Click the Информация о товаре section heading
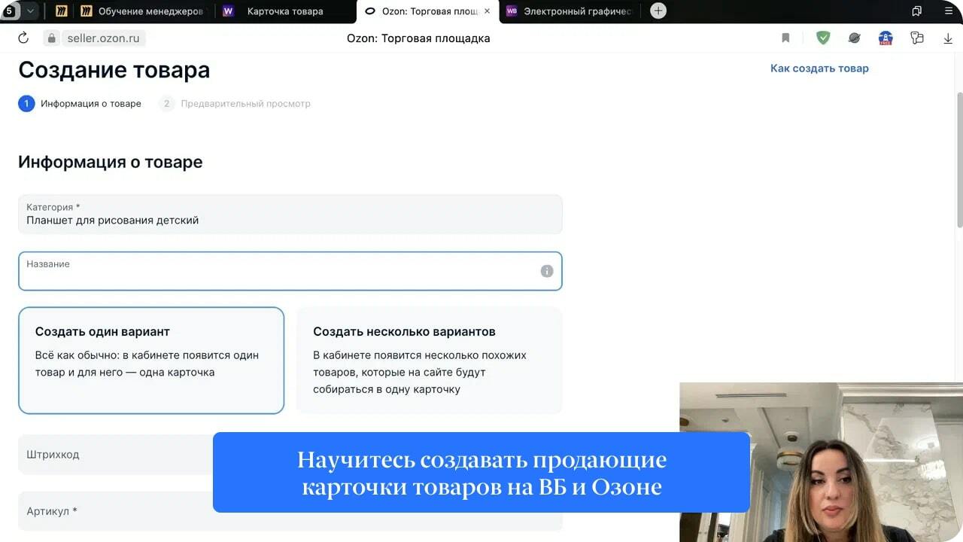Viewport: 963px width, 542px height. point(110,162)
